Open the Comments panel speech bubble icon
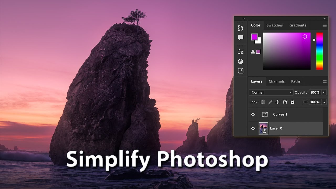 coord(241,38)
